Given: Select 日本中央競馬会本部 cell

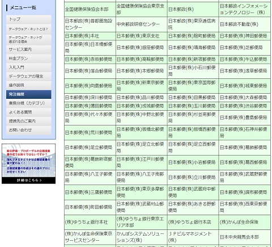Looking at the screenshot, I should [245, 237].
